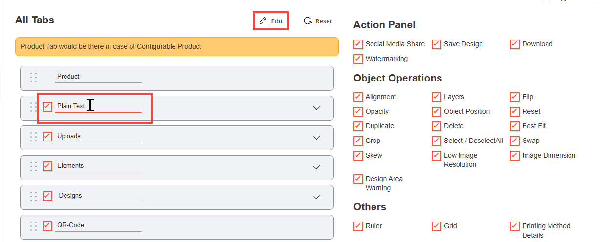Click the Edit link text

click(277, 21)
